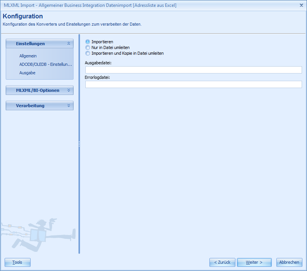307x271 pixels.
Task: Select Importieren option
Action: click(x=87, y=42)
